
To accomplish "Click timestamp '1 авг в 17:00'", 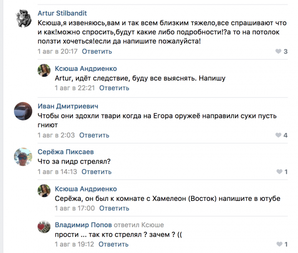I will tap(74, 207).
